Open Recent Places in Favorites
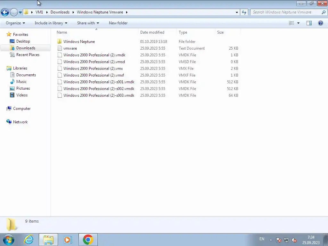The image size is (328, 246). click(28, 54)
